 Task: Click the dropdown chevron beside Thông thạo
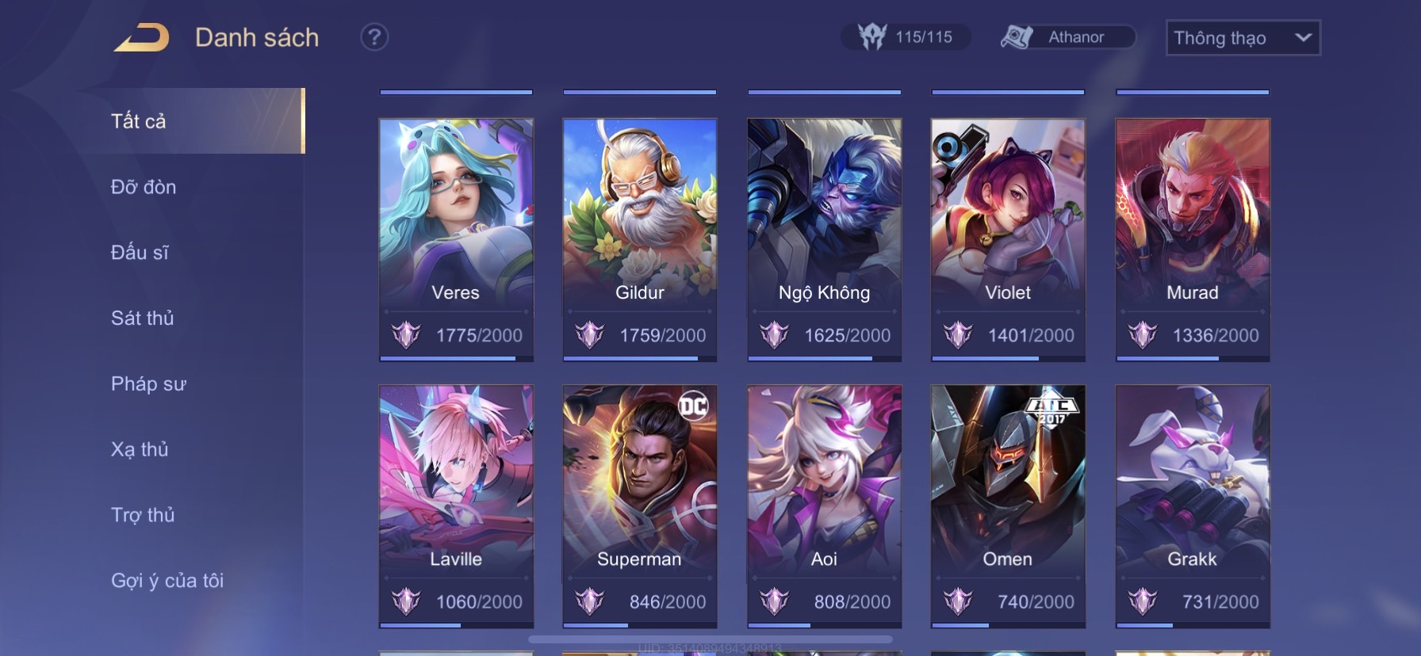1303,37
